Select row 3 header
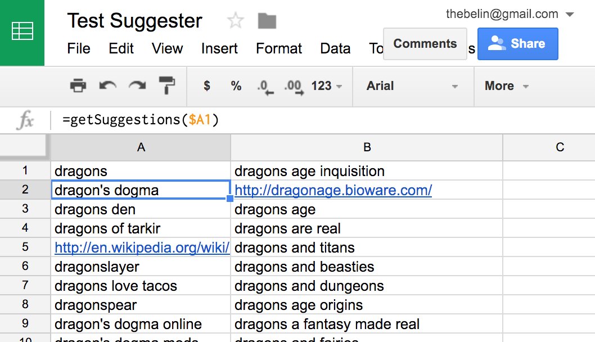 (25, 209)
